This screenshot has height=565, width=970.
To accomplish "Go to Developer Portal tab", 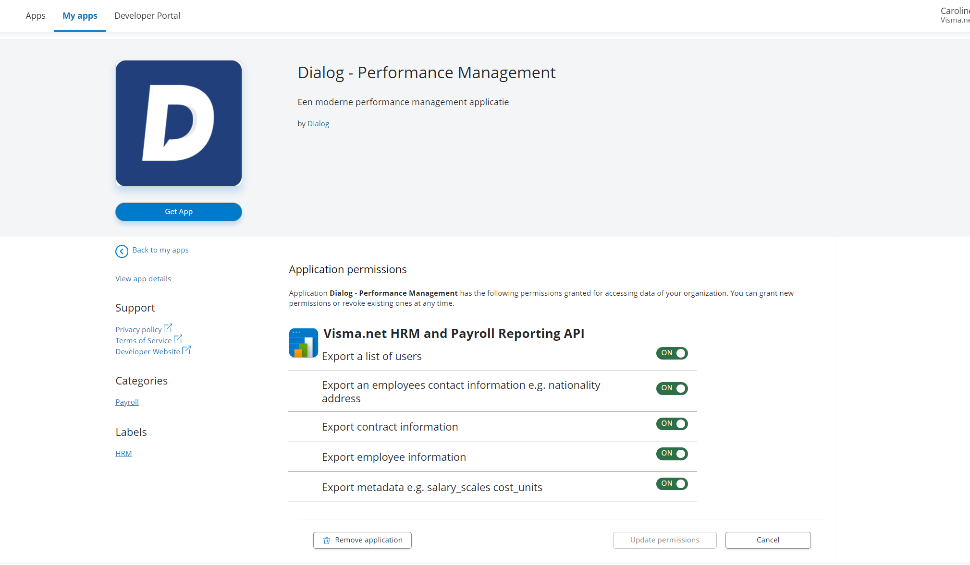I will (x=147, y=15).
